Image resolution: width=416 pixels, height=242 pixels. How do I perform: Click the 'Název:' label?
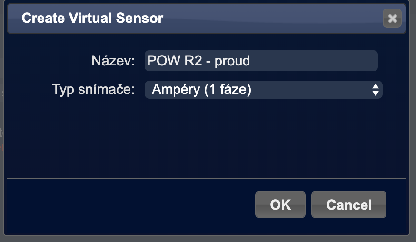pos(114,61)
